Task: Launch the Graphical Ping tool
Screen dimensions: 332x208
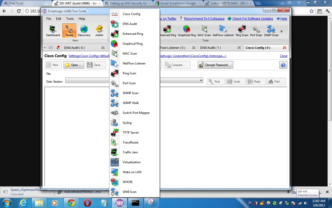Action: point(187,30)
